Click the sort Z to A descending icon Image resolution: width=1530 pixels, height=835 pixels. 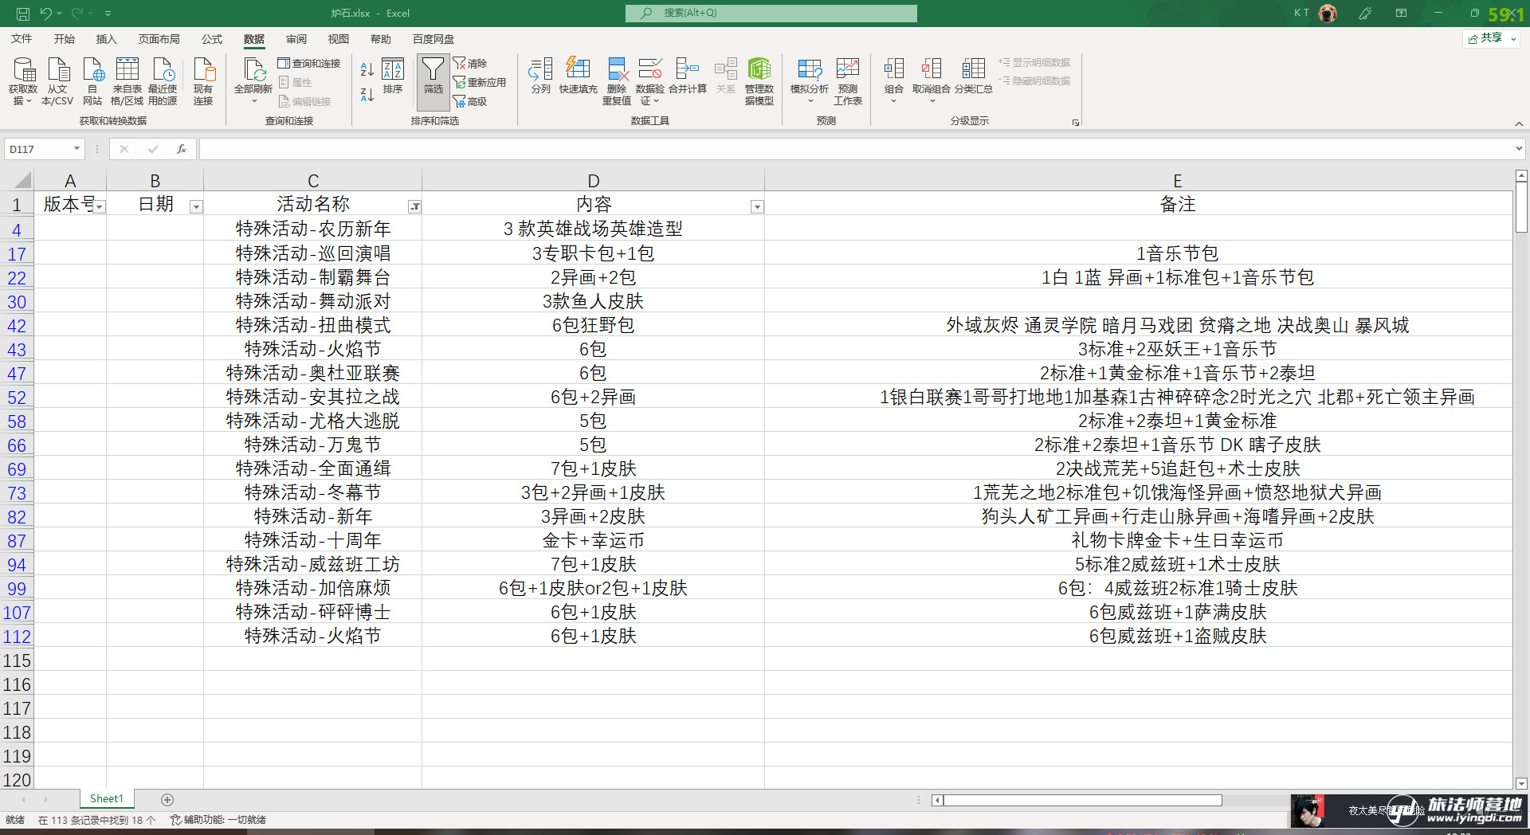[367, 95]
